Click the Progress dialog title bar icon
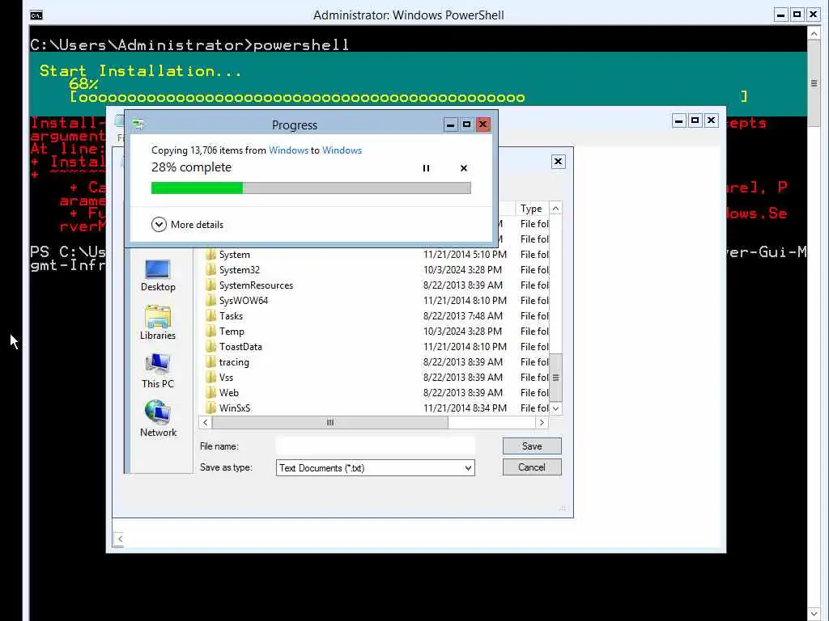 click(x=138, y=125)
